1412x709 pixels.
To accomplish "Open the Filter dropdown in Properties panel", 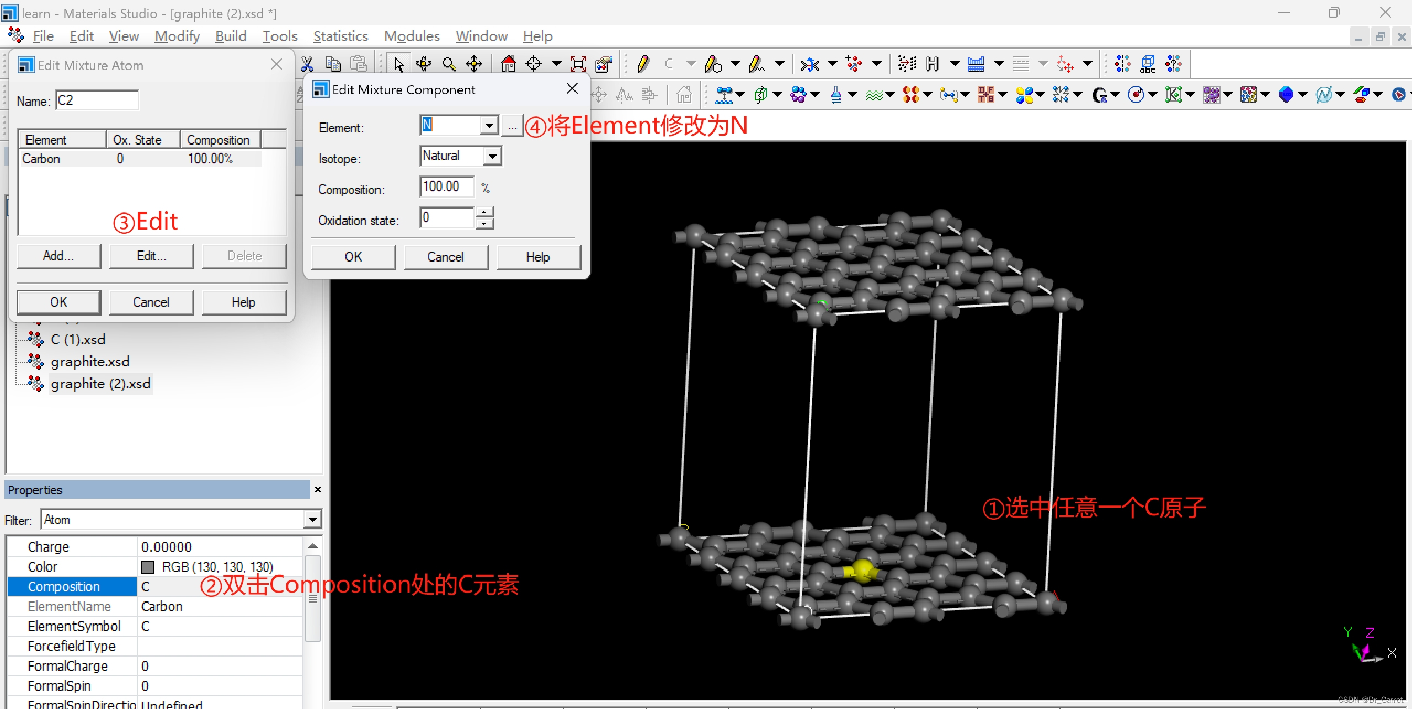I will tap(312, 519).
